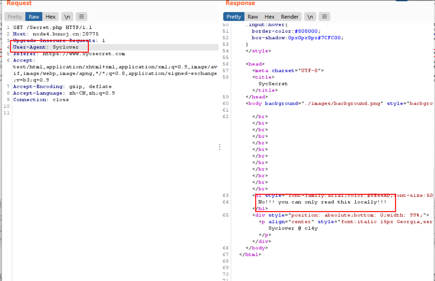Click the closing </style> tag on line 54

[x=258, y=51]
